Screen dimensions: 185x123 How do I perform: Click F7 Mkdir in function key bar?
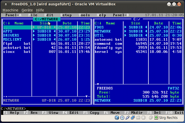(133, 113)
